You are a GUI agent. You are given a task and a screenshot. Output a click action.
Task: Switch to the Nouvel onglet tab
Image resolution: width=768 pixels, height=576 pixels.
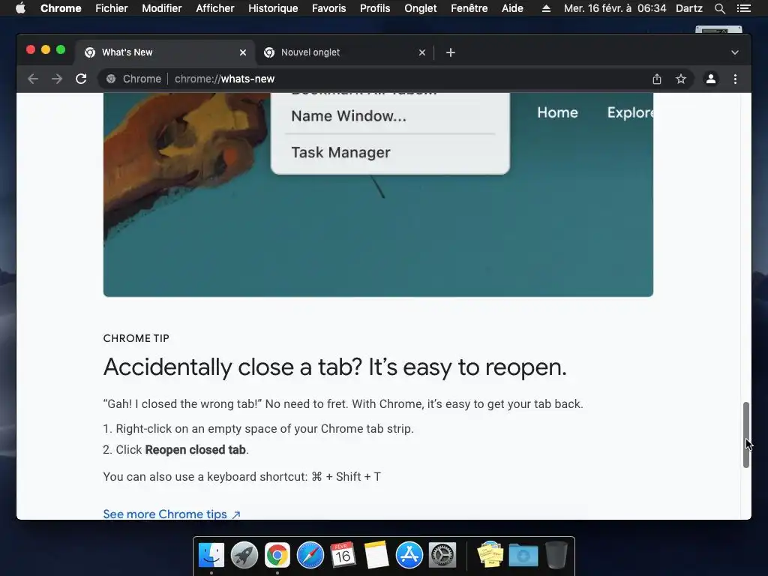pos(345,52)
